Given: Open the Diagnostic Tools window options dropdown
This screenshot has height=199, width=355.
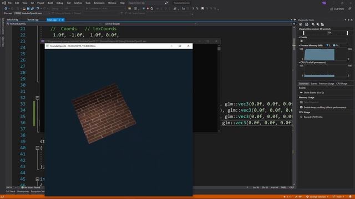Looking at the screenshot, I should click(346, 20).
